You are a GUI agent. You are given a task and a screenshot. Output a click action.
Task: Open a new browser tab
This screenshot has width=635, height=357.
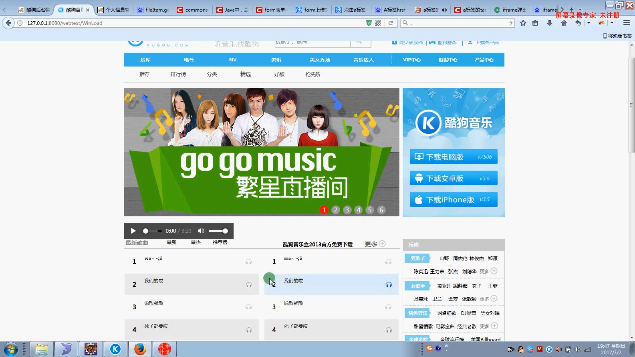click(571, 9)
